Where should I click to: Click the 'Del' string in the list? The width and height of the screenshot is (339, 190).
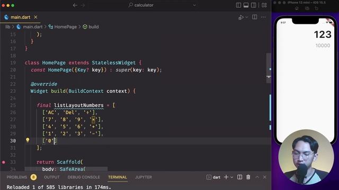(x=70, y=112)
